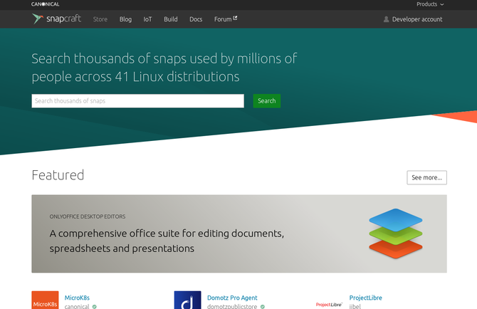477x309 pixels.
Task: Click the green Search button
Action: [x=267, y=100]
